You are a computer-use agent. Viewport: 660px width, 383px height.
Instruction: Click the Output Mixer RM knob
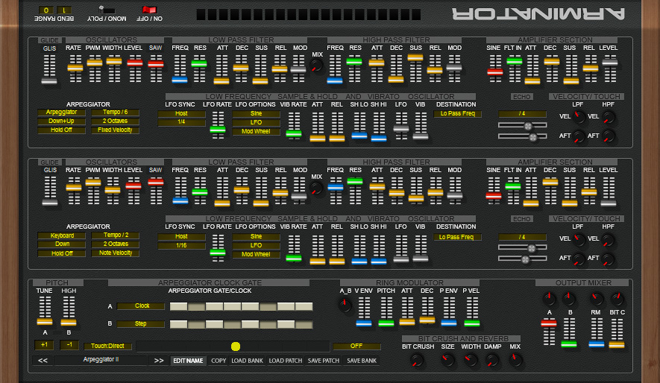(x=596, y=300)
